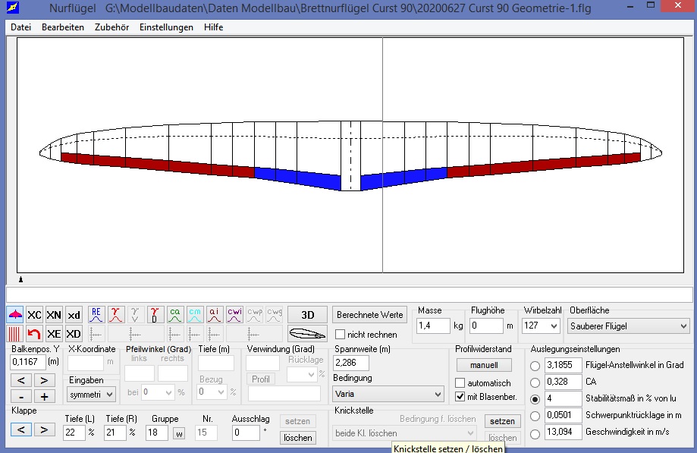Click the airfoil profile icon
This screenshot has height=453, width=697.
(x=307, y=333)
